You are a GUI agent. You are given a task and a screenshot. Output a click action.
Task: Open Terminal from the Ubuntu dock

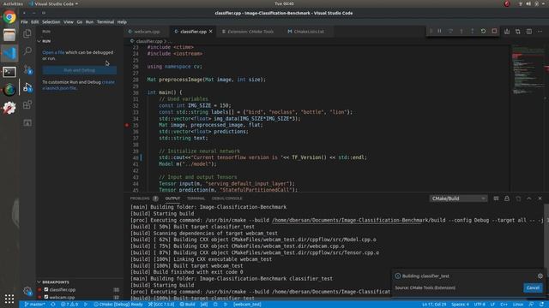click(9, 72)
